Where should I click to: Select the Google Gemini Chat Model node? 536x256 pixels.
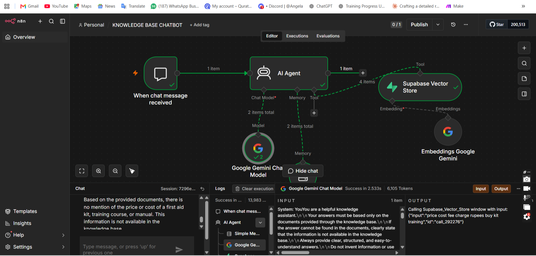(258, 148)
